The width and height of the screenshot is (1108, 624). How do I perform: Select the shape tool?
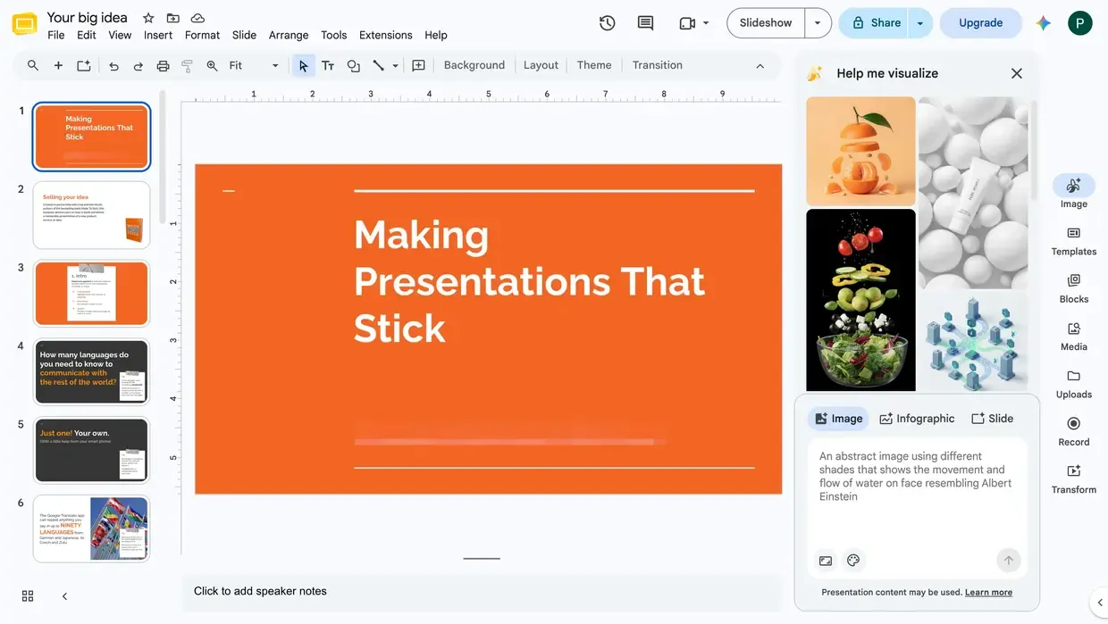[353, 65]
